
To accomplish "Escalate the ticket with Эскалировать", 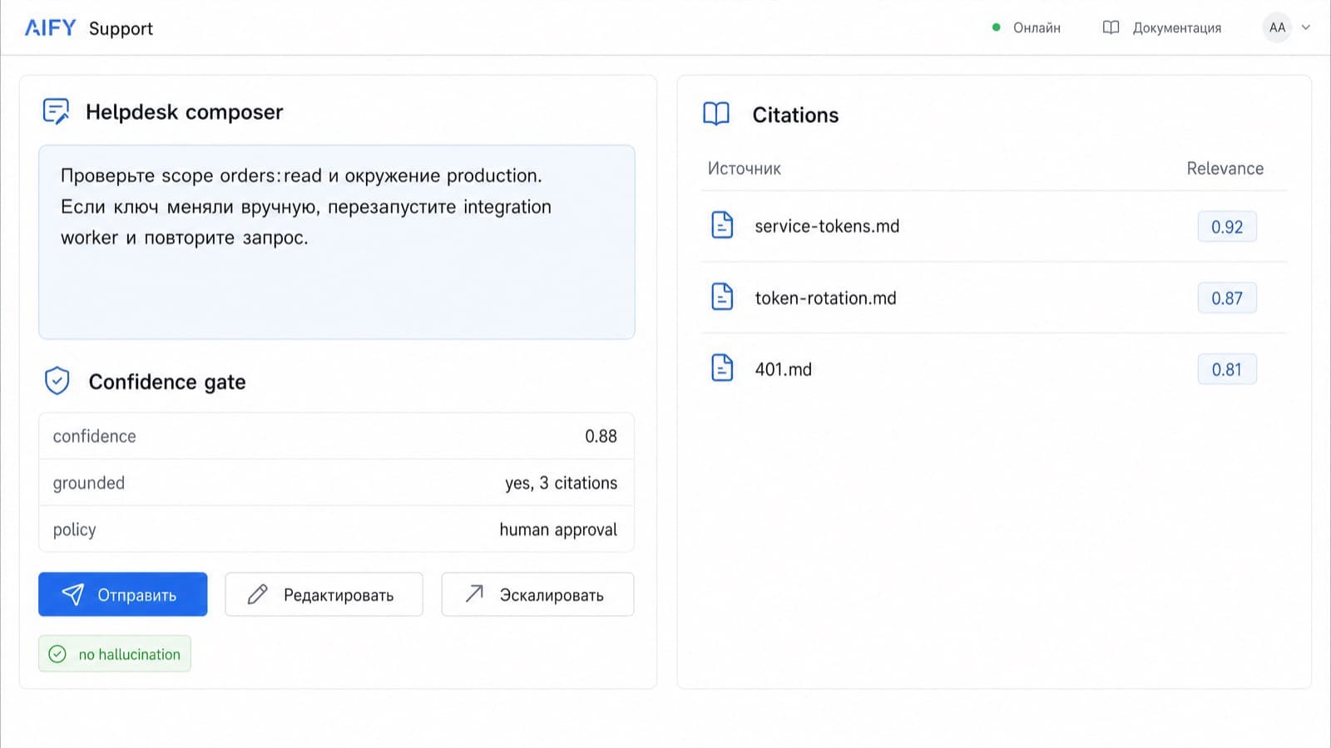I will click(x=537, y=594).
